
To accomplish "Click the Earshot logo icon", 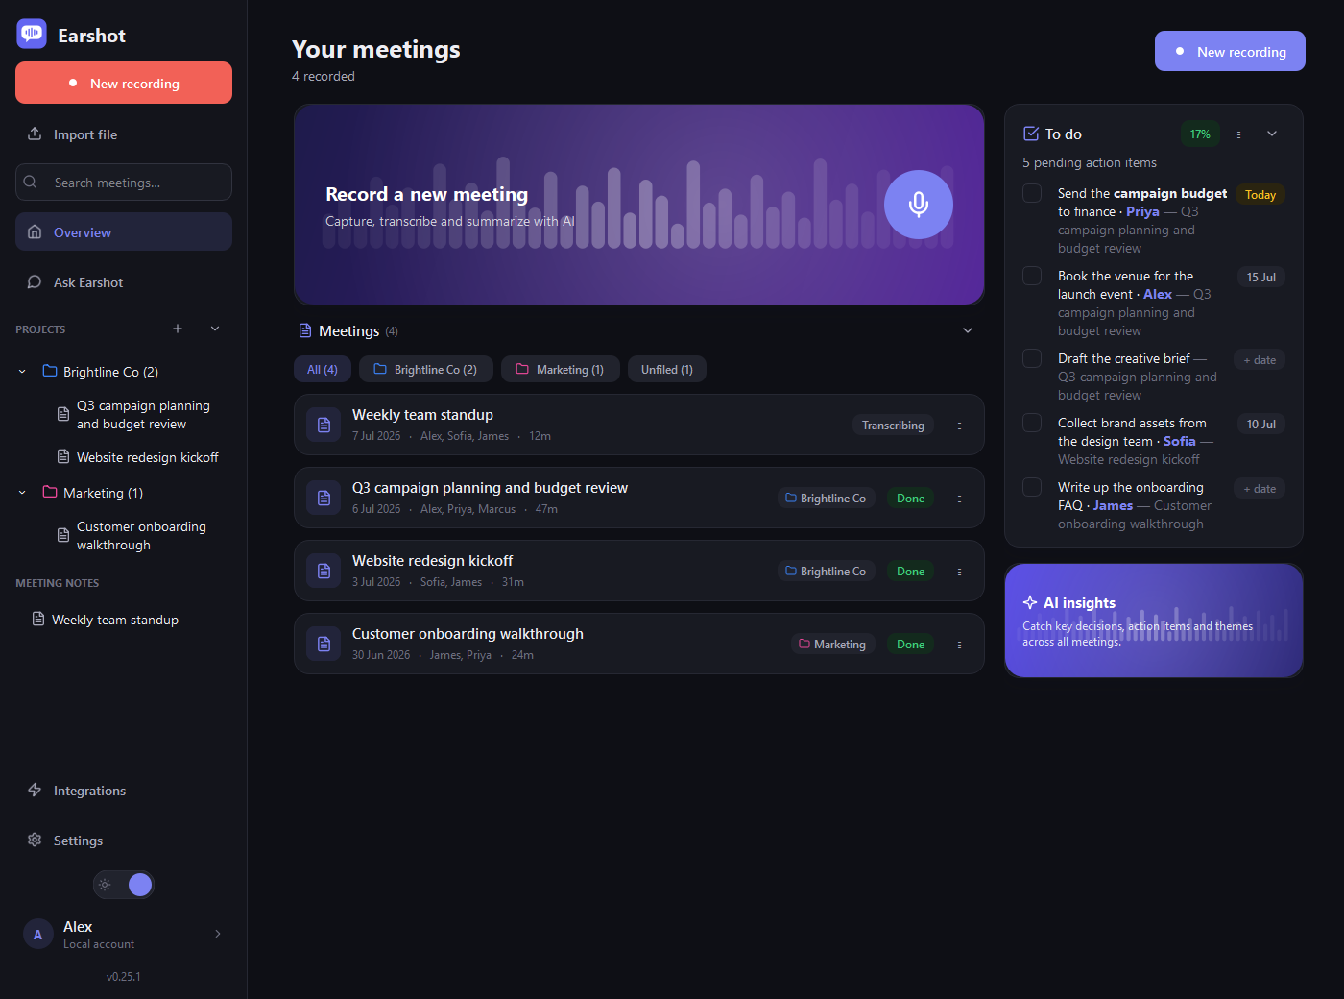I will click(32, 34).
